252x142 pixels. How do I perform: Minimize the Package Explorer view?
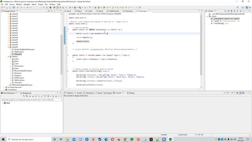(57, 11)
